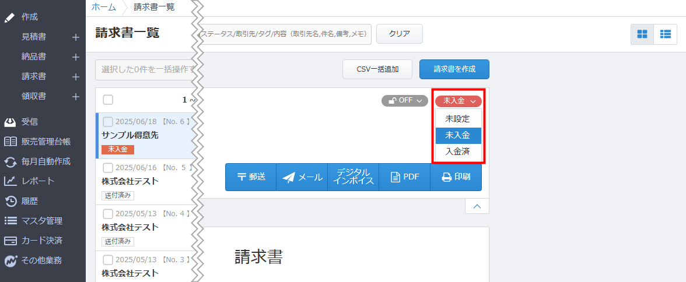Screen dimensions: 686x282
Task: Check the select-all checkbox in list header
Action: [x=108, y=100]
